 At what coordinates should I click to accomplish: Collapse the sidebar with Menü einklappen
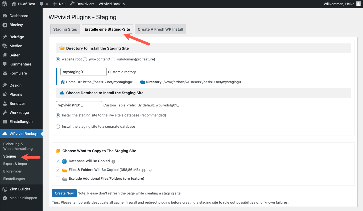click(x=21, y=198)
